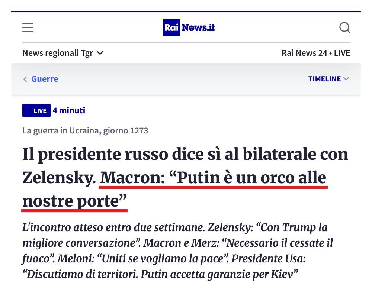Go to the RaiNews.it logo homepage
This screenshot has height=301, width=372.
[x=189, y=27]
